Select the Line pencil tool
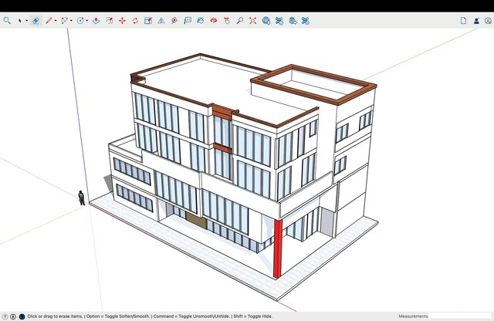The image size is (494, 321). click(x=49, y=21)
